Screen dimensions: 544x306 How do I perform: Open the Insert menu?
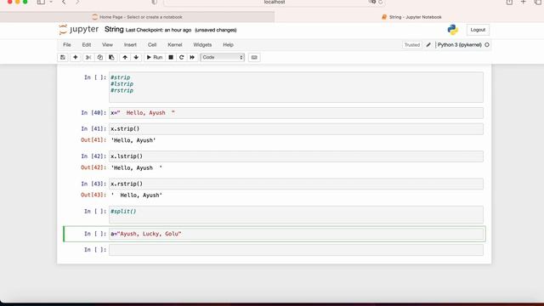coord(130,45)
